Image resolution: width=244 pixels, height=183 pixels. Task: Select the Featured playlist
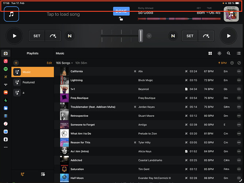click(x=28, y=82)
